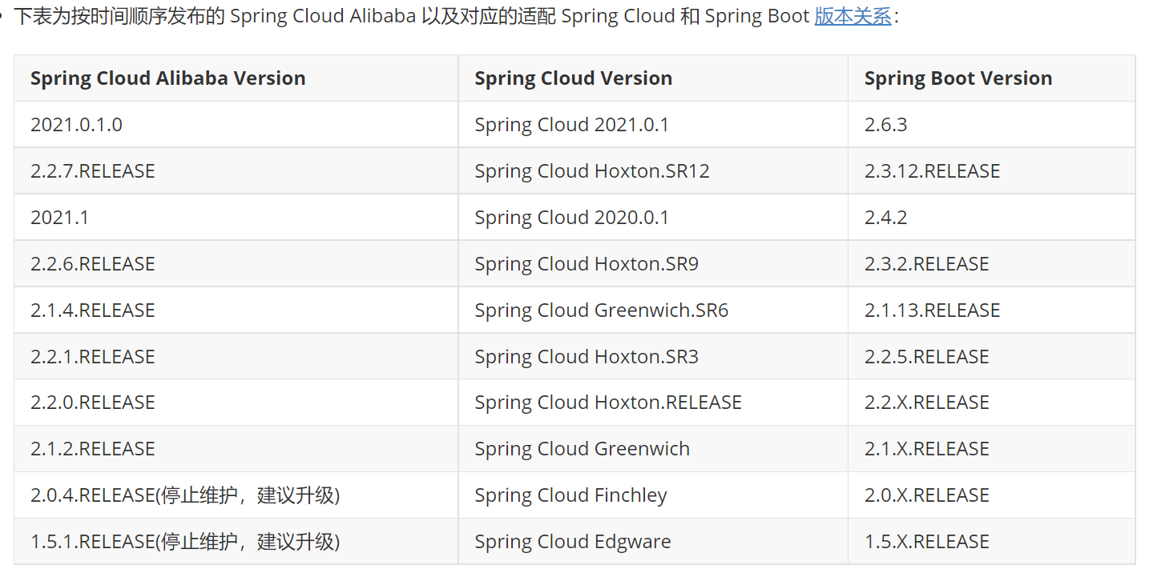Select the 2.2.5.RELEASE cell
The width and height of the screenshot is (1149, 581).
(991, 357)
